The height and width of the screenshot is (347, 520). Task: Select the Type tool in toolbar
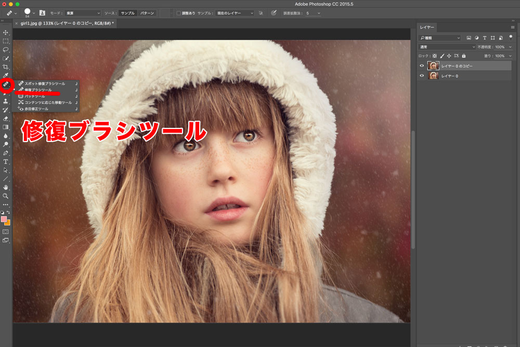tap(6, 162)
